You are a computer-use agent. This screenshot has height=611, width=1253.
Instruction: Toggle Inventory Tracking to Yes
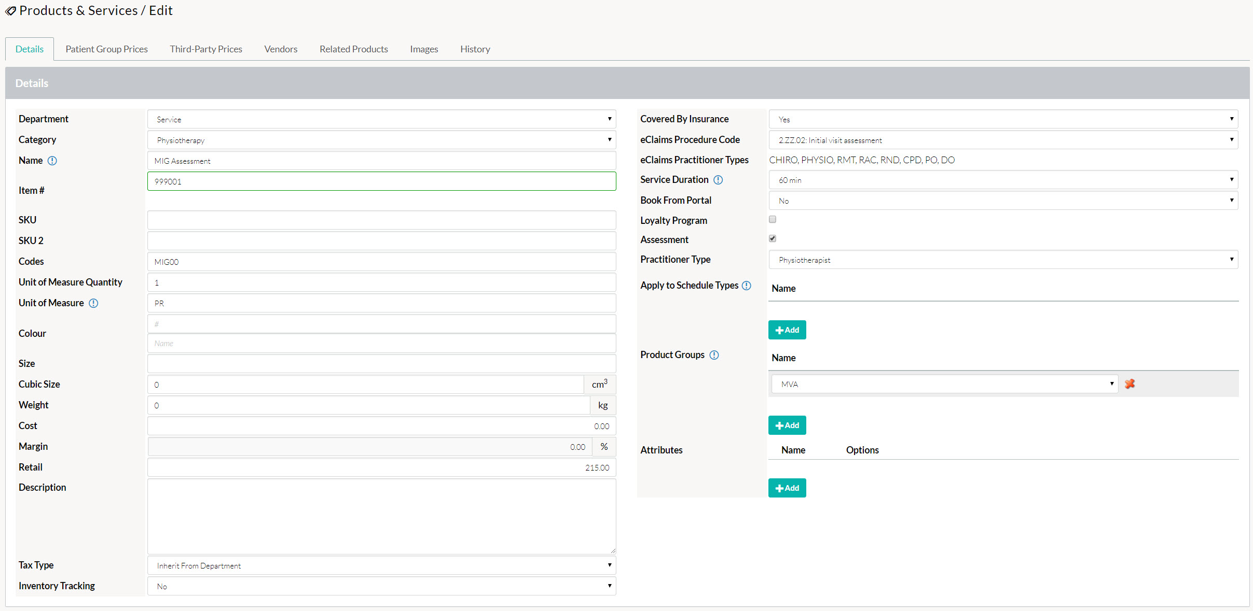point(381,586)
